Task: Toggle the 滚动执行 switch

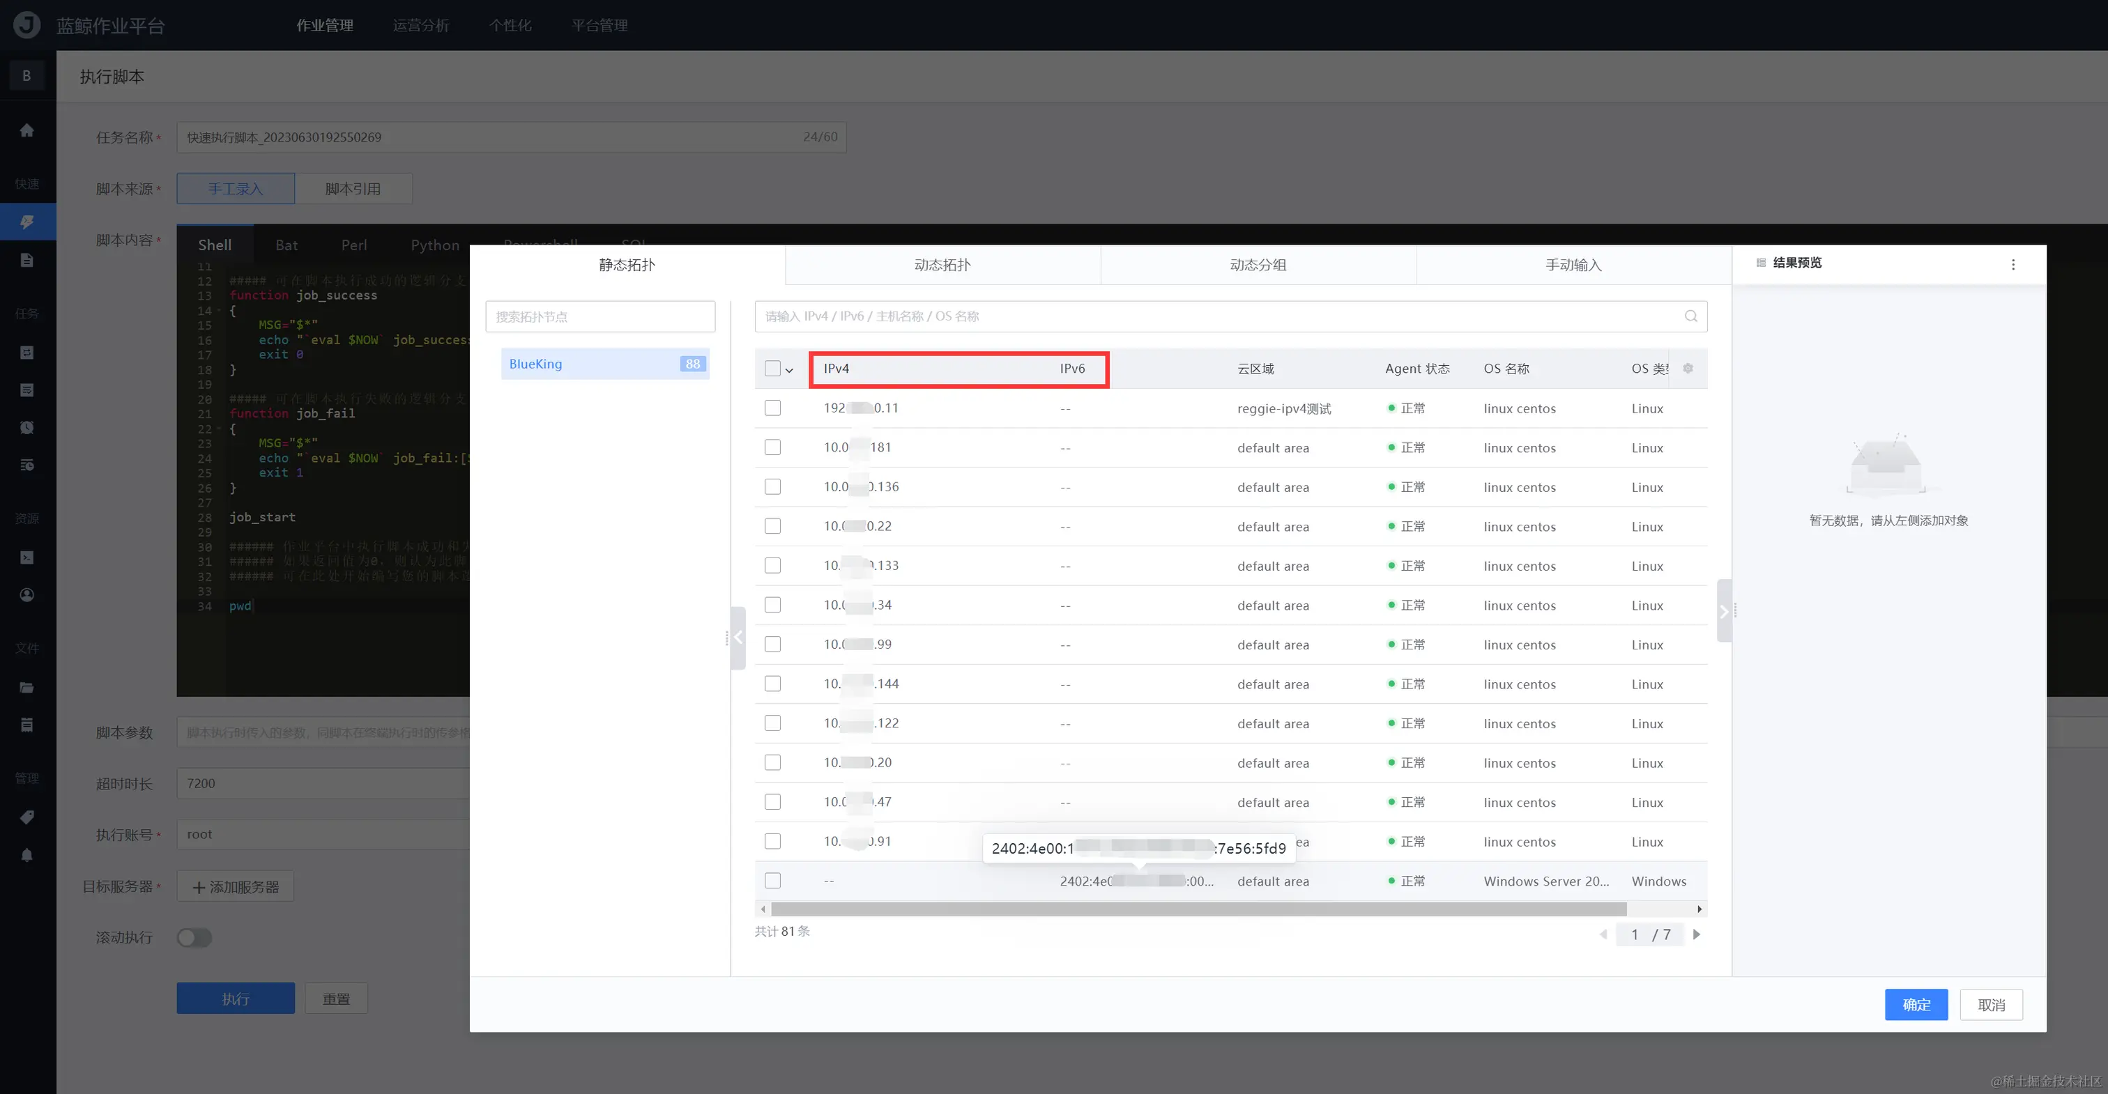Action: coord(194,937)
